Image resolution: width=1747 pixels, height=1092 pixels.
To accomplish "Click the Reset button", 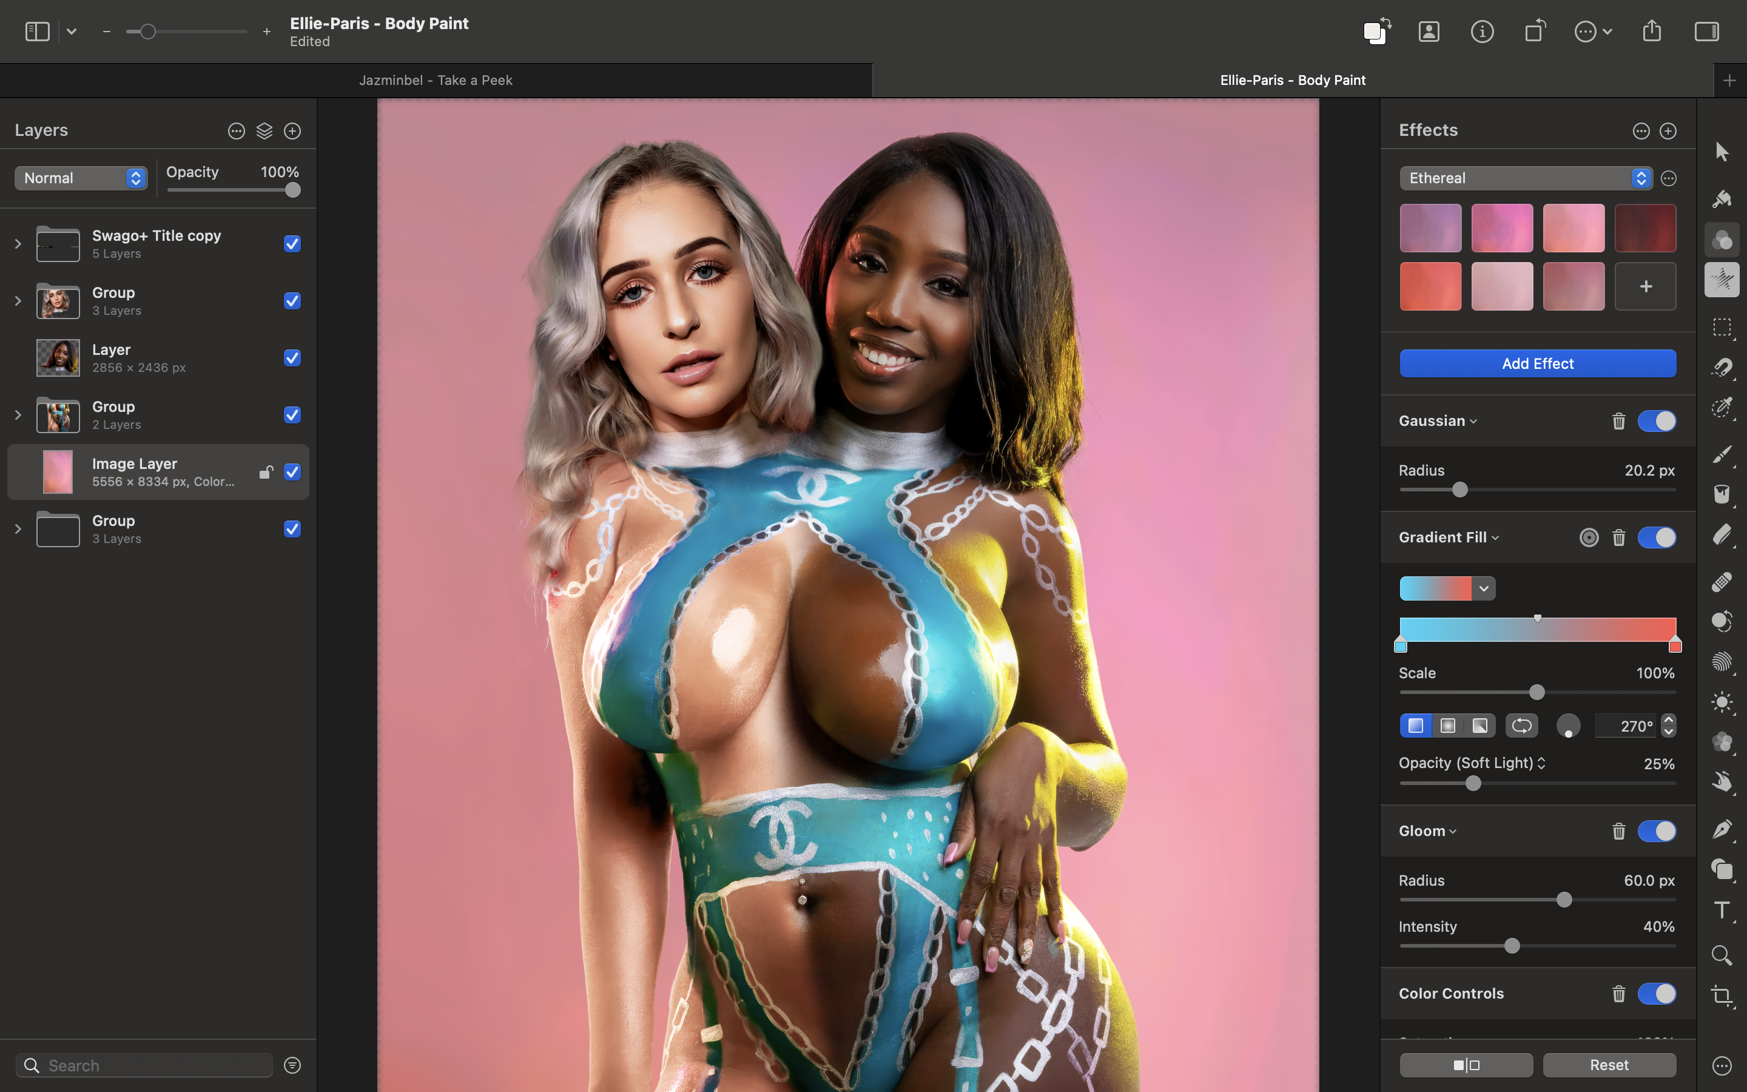I will click(1609, 1065).
